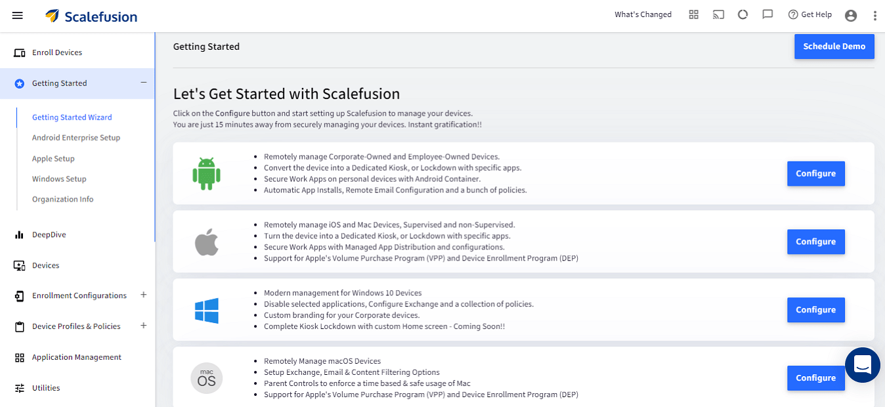Click the apps grid icon in header
This screenshot has width=885, height=407.
tap(693, 14)
